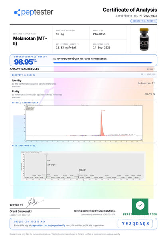
Task: Click the Purity row label
Action: (16, 91)
